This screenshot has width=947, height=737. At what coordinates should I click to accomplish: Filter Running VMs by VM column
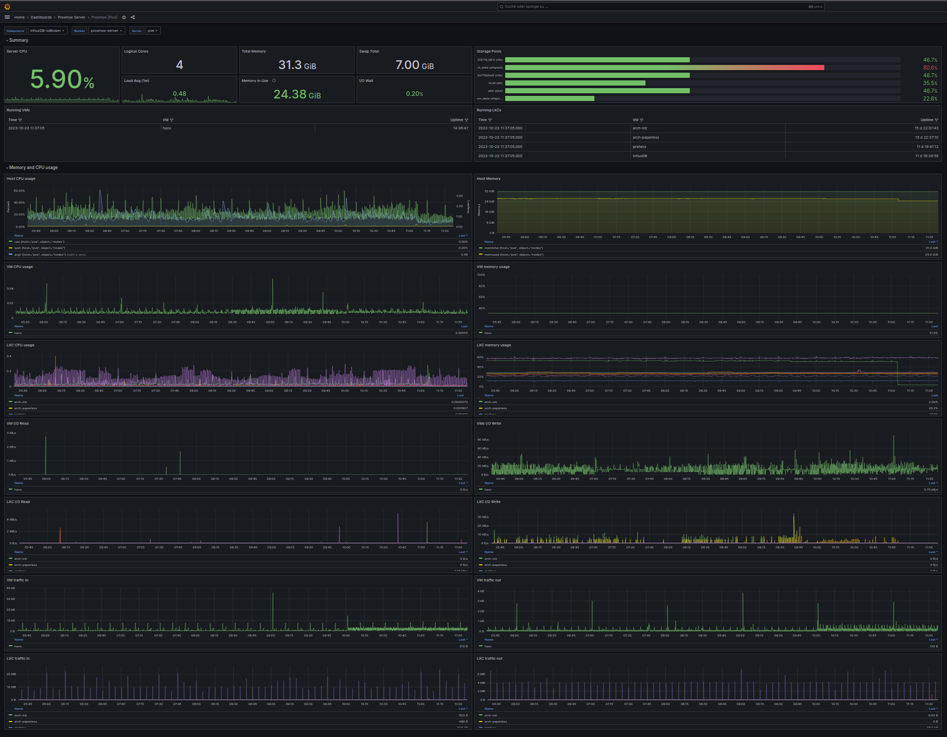(172, 120)
